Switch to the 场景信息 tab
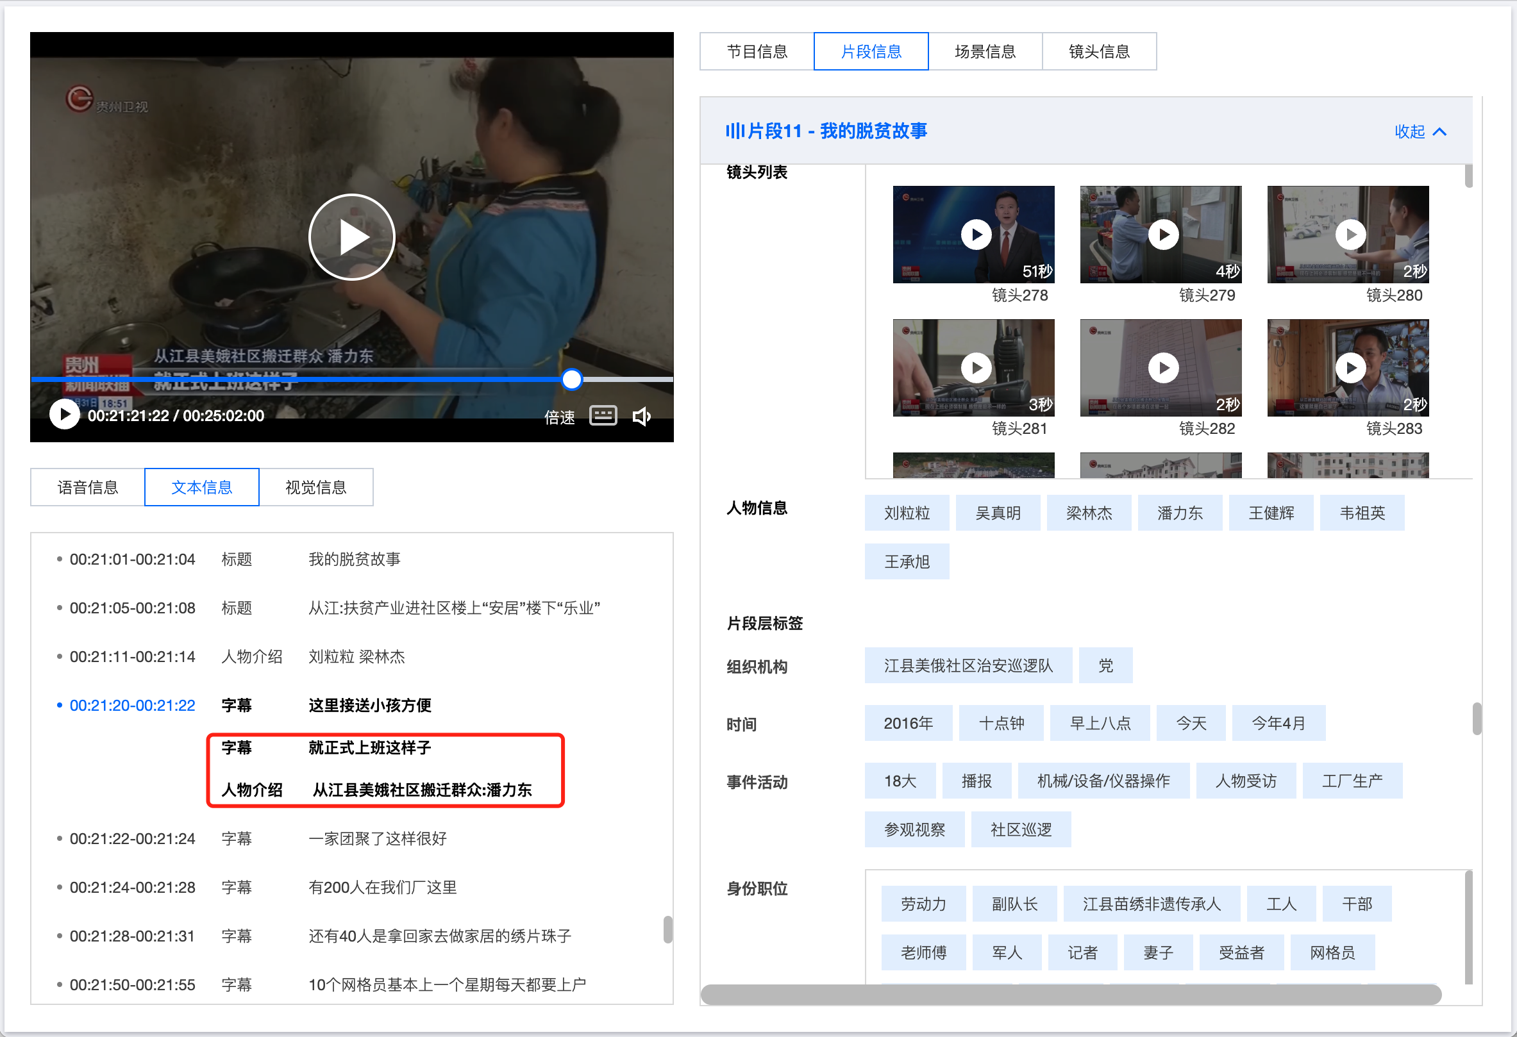The image size is (1517, 1037). click(985, 51)
